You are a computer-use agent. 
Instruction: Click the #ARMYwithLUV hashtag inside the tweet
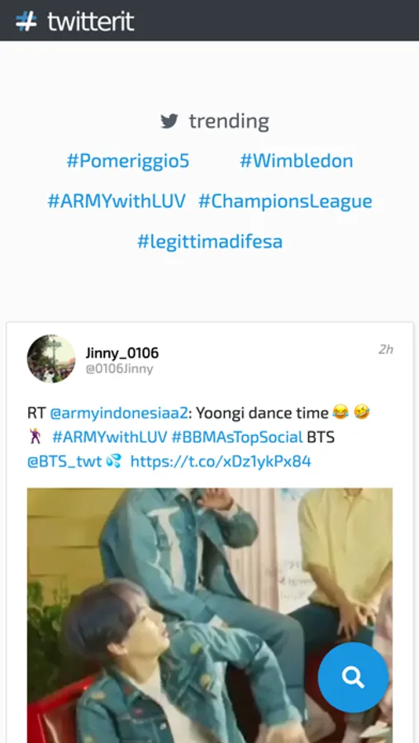[x=110, y=437]
